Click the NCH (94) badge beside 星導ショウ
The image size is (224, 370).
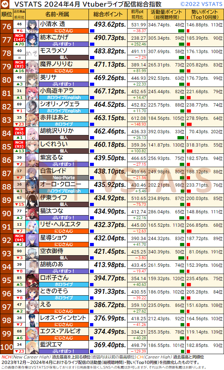coord(20,238)
